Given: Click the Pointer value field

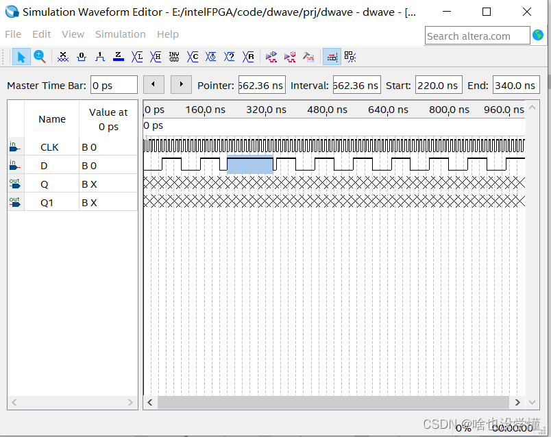Looking at the screenshot, I should [262, 85].
